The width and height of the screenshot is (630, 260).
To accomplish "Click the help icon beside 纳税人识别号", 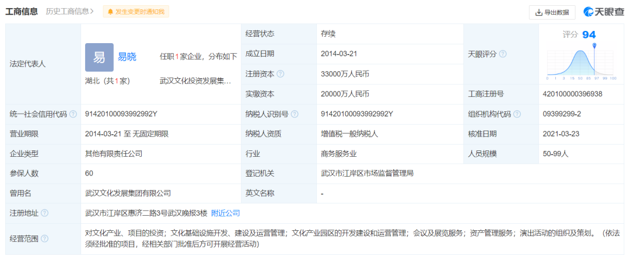I will [295, 114].
